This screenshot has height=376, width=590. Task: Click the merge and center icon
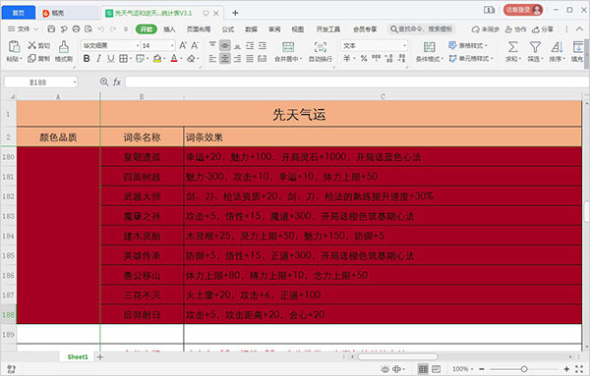click(288, 47)
